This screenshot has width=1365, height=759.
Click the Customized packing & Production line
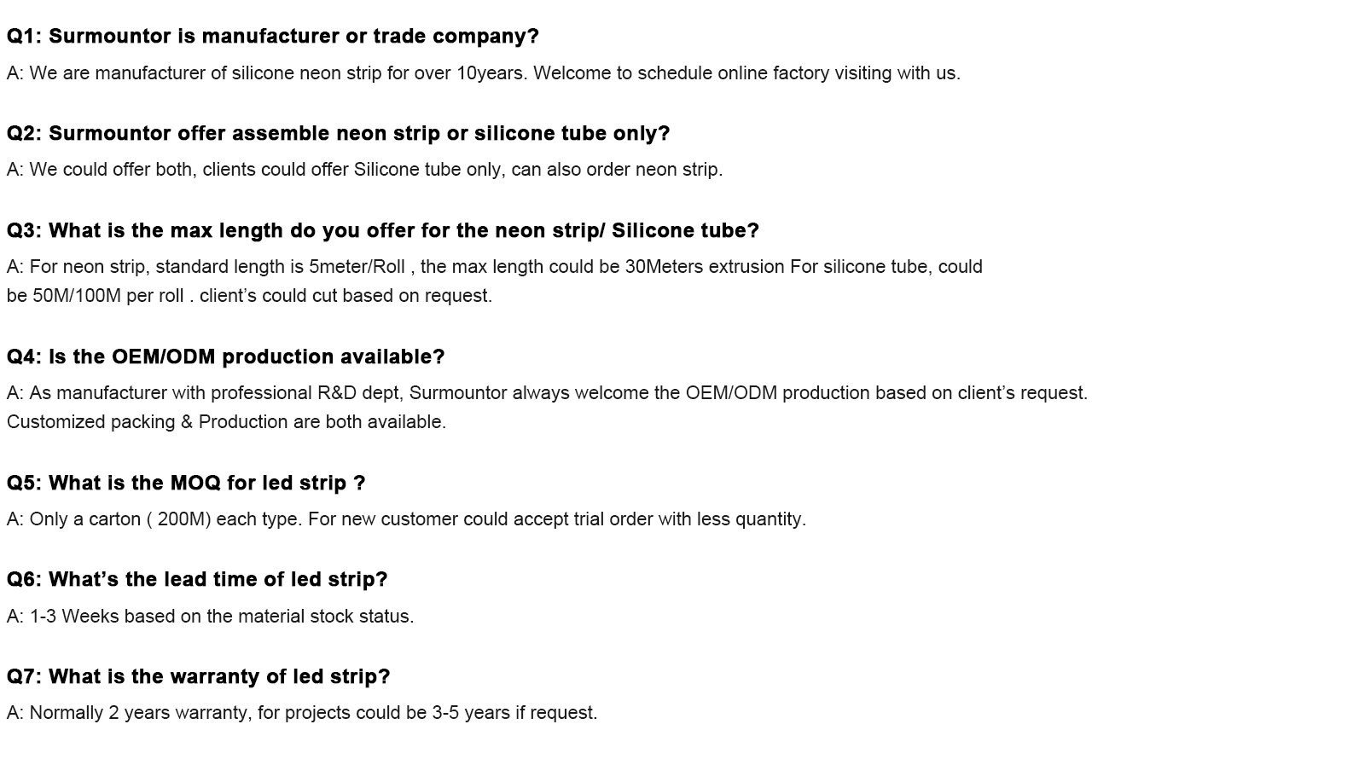[x=226, y=422]
